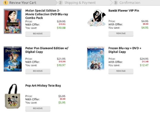Click the Frozen Blu-ray cover image

95,58
